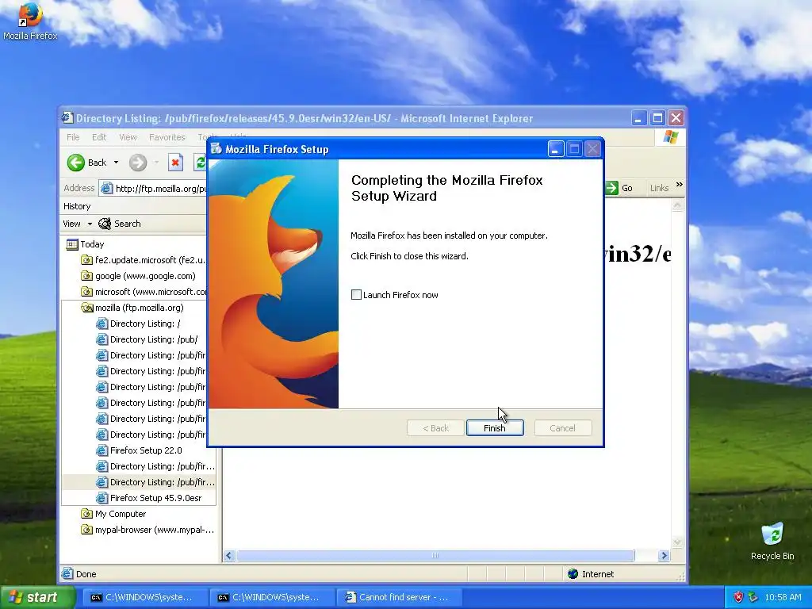
Task: Click the Windows flag logo in IE
Action: (670, 138)
